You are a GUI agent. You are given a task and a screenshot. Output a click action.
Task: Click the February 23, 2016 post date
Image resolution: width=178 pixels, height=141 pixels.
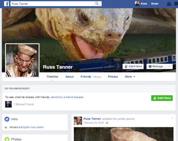click(x=94, y=123)
